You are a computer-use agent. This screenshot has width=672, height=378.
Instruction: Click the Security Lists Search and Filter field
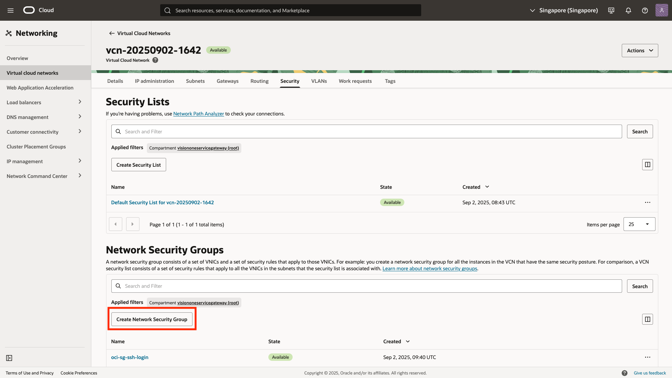click(x=366, y=132)
